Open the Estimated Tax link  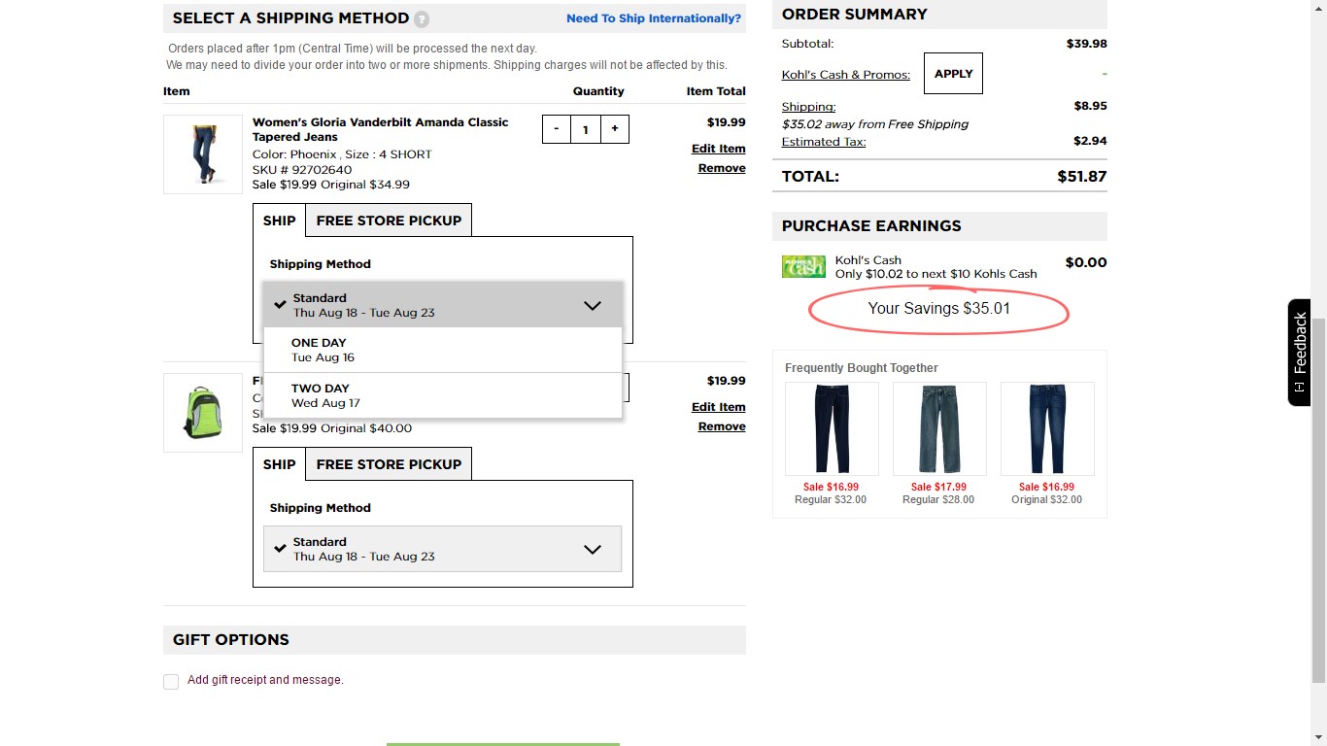tap(824, 142)
